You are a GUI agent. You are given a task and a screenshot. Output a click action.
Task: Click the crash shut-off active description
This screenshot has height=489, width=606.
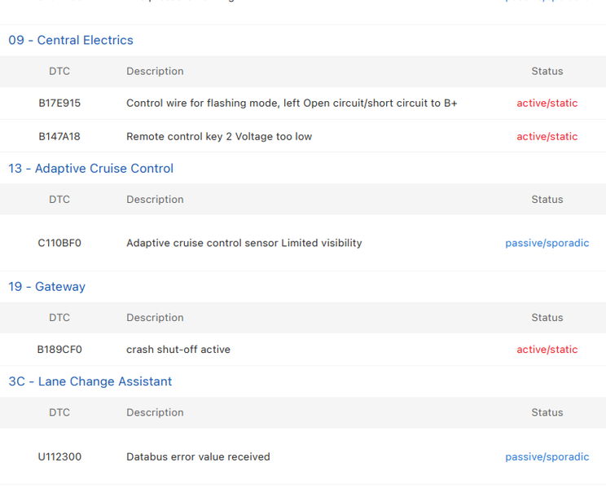click(x=178, y=350)
